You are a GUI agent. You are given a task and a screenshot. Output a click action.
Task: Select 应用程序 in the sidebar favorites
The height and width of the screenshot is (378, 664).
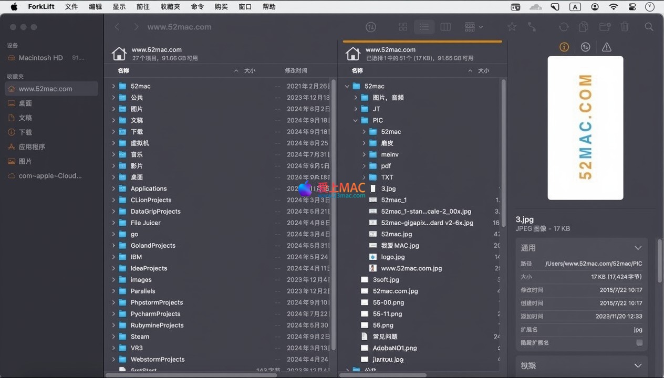coord(32,146)
